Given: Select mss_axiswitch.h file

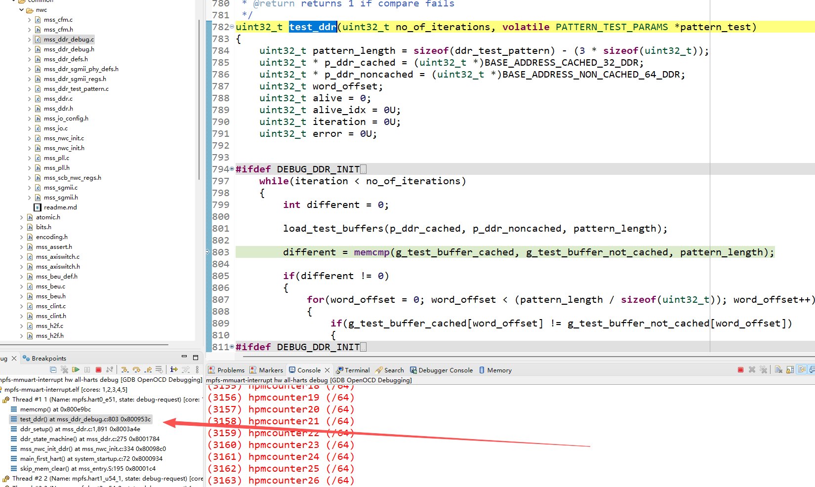Looking at the screenshot, I should [x=58, y=267].
